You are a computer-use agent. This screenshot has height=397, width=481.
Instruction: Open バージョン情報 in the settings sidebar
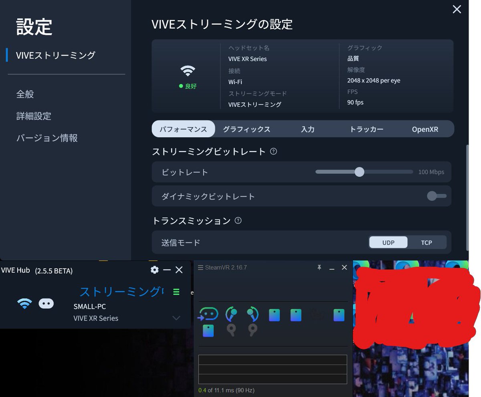coord(47,138)
